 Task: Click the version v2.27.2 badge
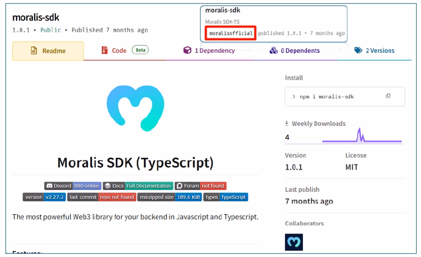tap(45, 197)
